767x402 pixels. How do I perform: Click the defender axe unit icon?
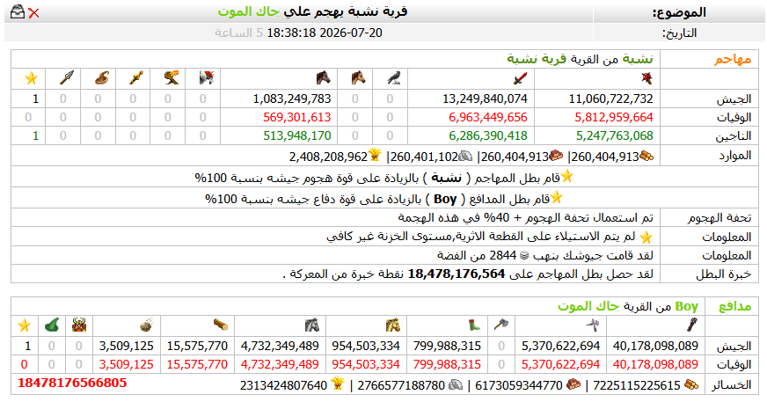point(501,325)
